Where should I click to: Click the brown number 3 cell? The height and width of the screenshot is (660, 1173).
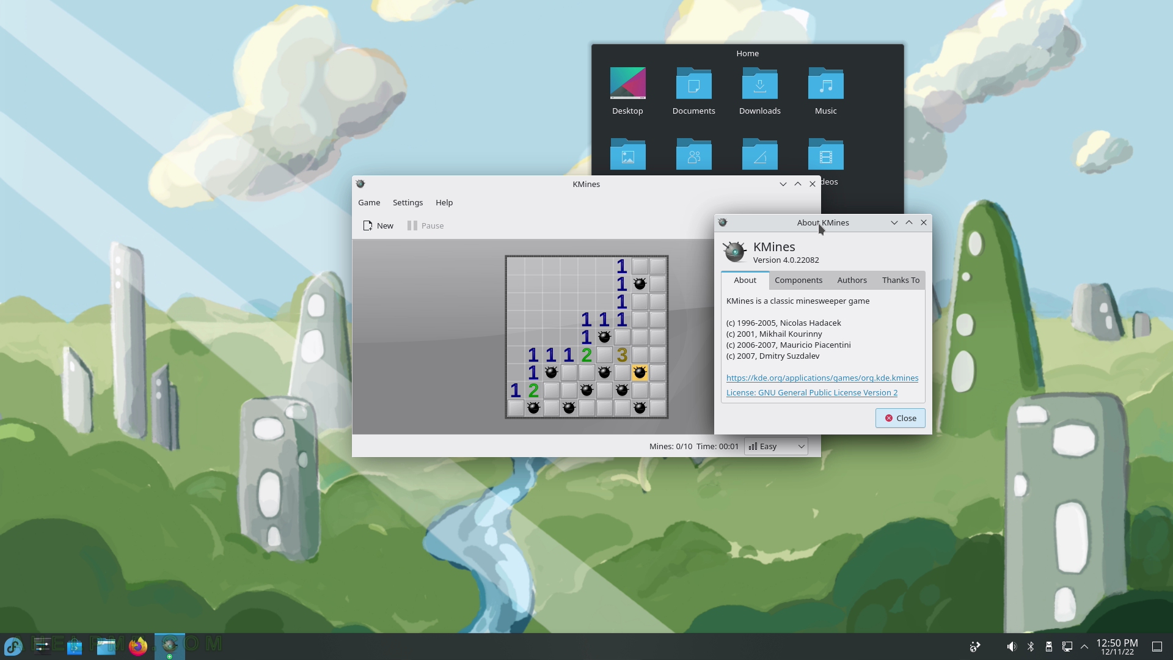(x=622, y=354)
